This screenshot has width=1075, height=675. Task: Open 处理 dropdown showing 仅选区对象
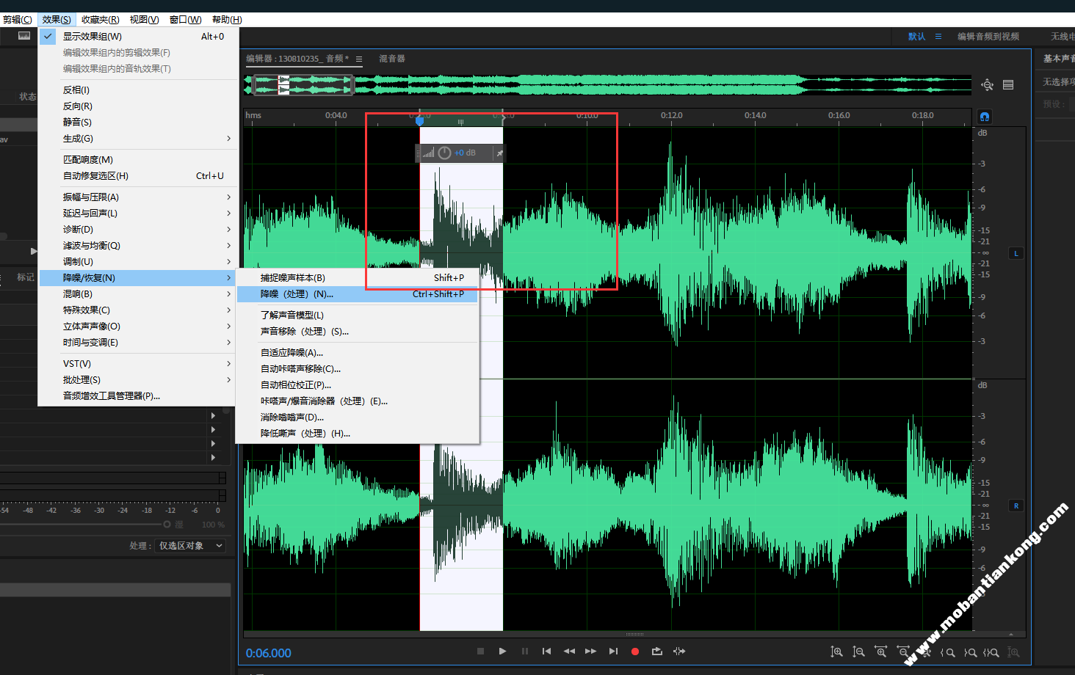pyautogui.click(x=190, y=546)
